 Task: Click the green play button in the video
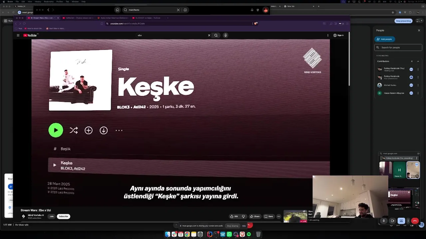pos(56,130)
